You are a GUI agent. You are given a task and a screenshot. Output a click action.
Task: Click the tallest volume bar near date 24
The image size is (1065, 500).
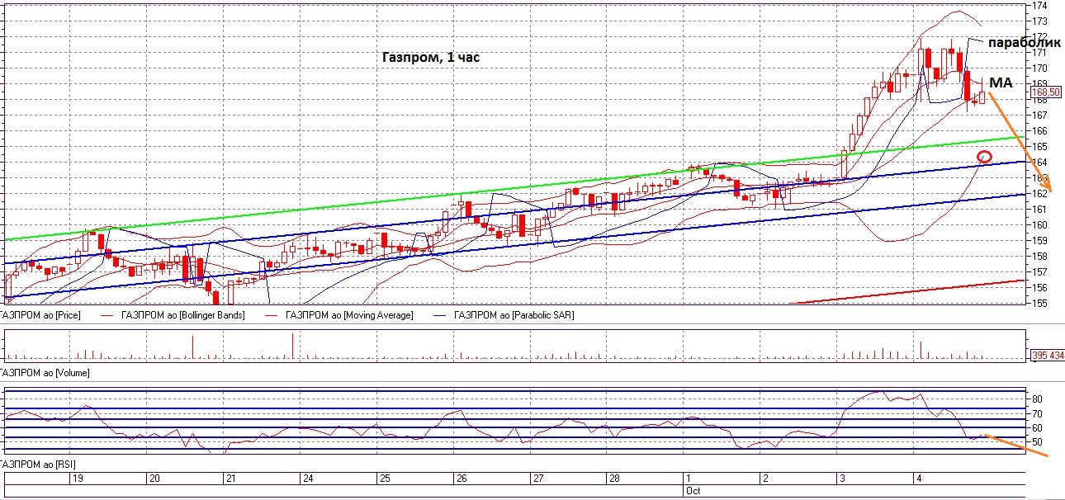pos(292,347)
